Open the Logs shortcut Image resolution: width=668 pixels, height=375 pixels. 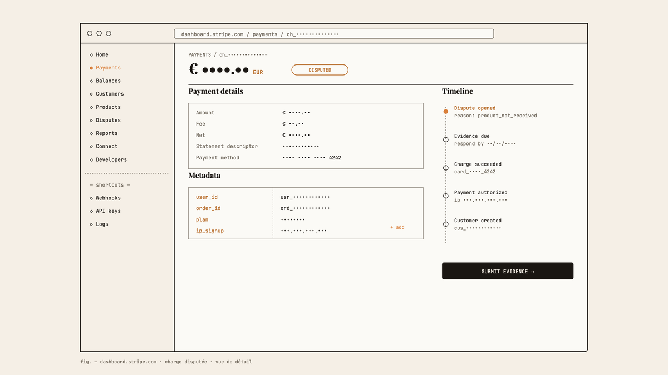(x=102, y=224)
